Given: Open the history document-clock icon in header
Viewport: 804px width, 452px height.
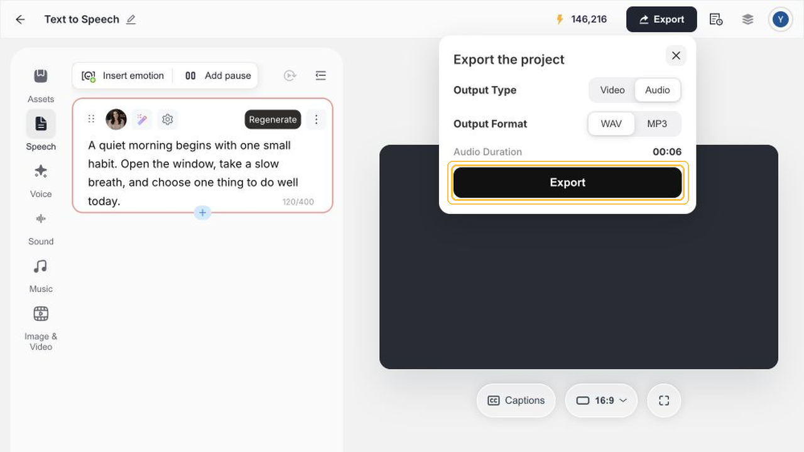Looking at the screenshot, I should click(x=716, y=19).
